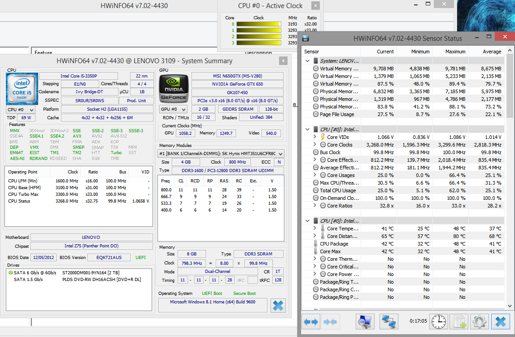This screenshot has width=515, height=337.
Task: Click the scroll-down arrow in Sensor Status
Action: point(510,306)
